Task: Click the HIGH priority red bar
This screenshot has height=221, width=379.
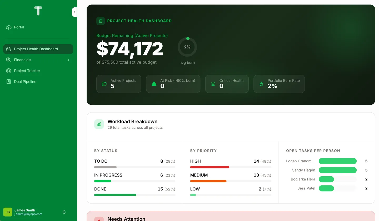Action: 210,167
